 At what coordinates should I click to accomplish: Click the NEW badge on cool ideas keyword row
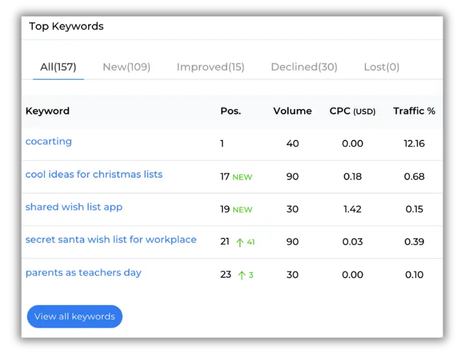242,177
